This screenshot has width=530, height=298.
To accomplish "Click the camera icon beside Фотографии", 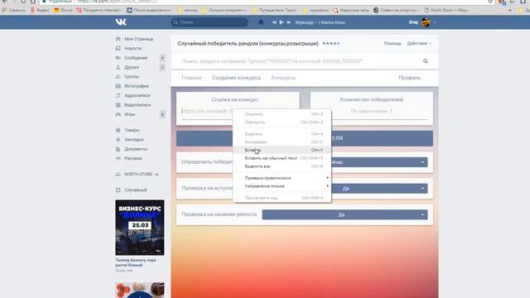I will click(x=118, y=86).
